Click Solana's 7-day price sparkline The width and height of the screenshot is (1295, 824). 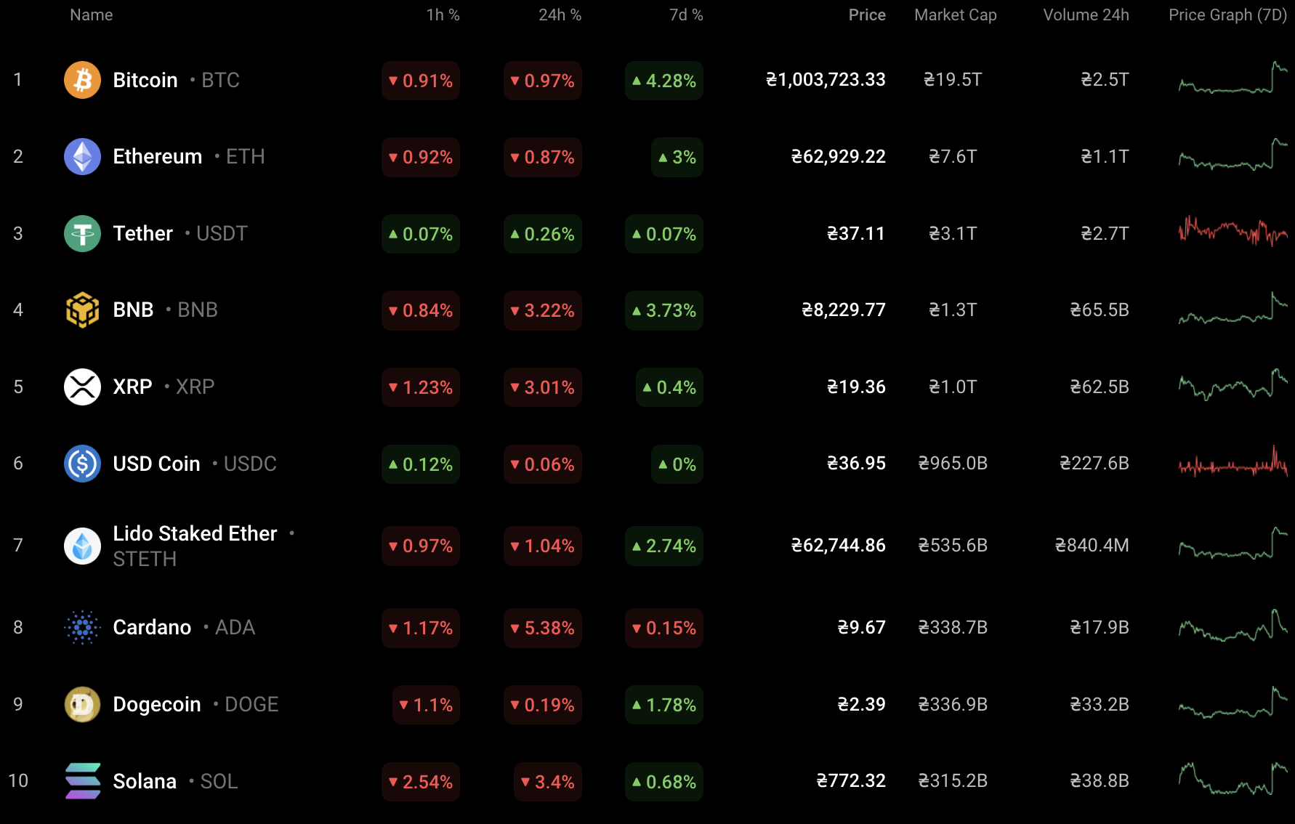coord(1230,781)
